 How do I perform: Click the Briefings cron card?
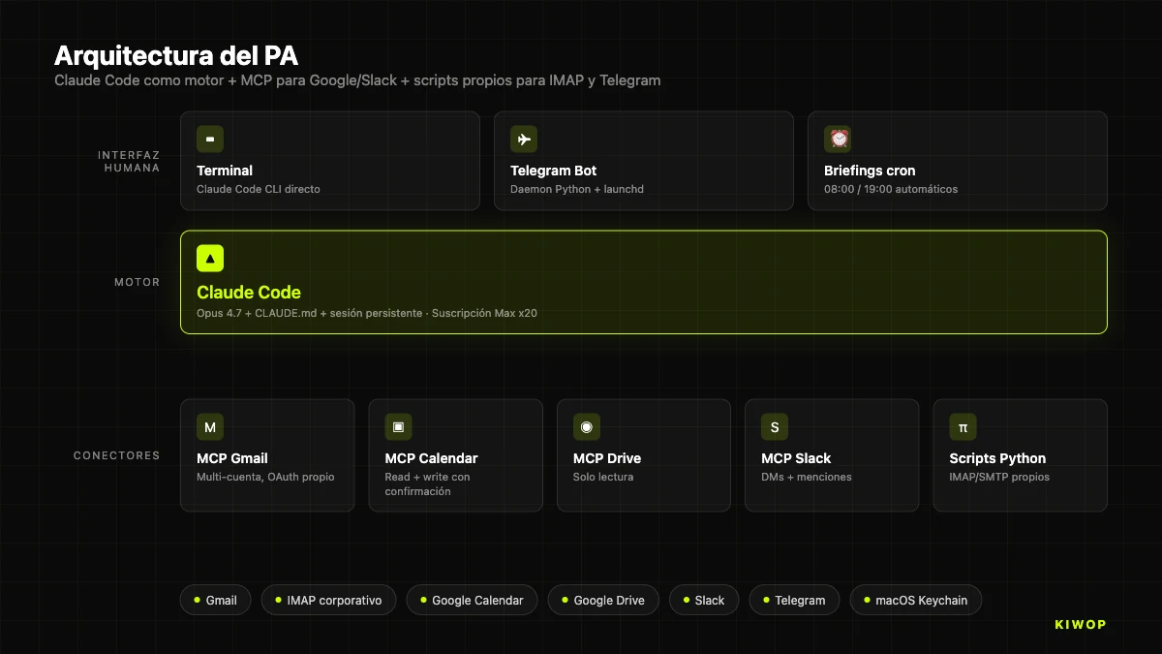957,160
